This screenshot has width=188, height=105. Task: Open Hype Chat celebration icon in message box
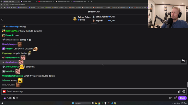click(179, 92)
